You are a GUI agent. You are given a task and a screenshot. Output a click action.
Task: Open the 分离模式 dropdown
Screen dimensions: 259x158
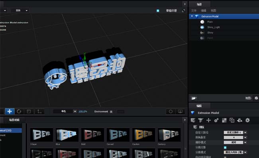click(x=245, y=152)
